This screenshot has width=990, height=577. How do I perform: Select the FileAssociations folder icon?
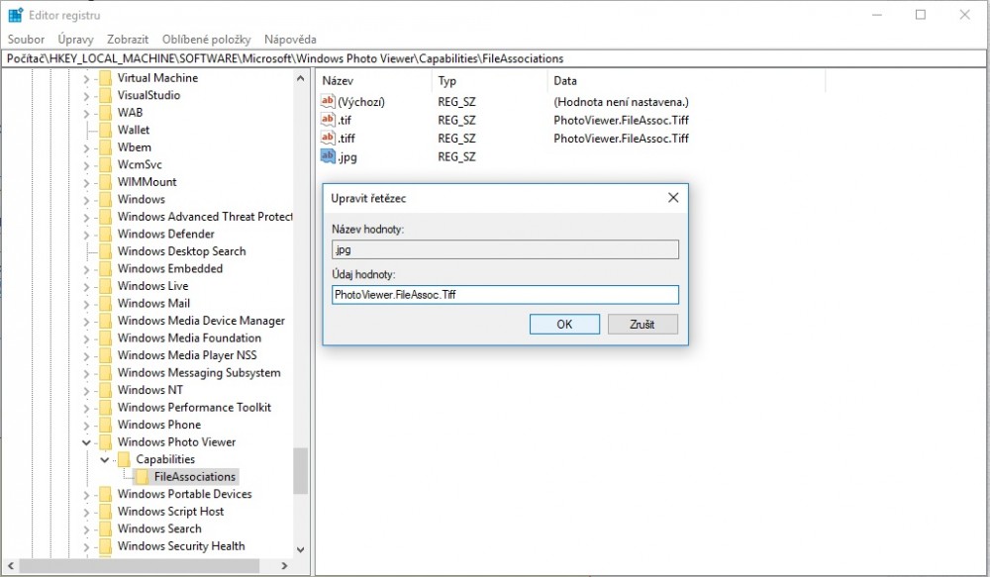pos(142,477)
